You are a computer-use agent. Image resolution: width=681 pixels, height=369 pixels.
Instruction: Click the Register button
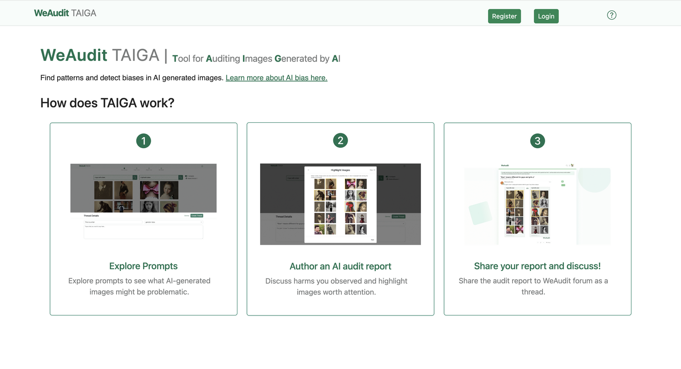pyautogui.click(x=504, y=16)
